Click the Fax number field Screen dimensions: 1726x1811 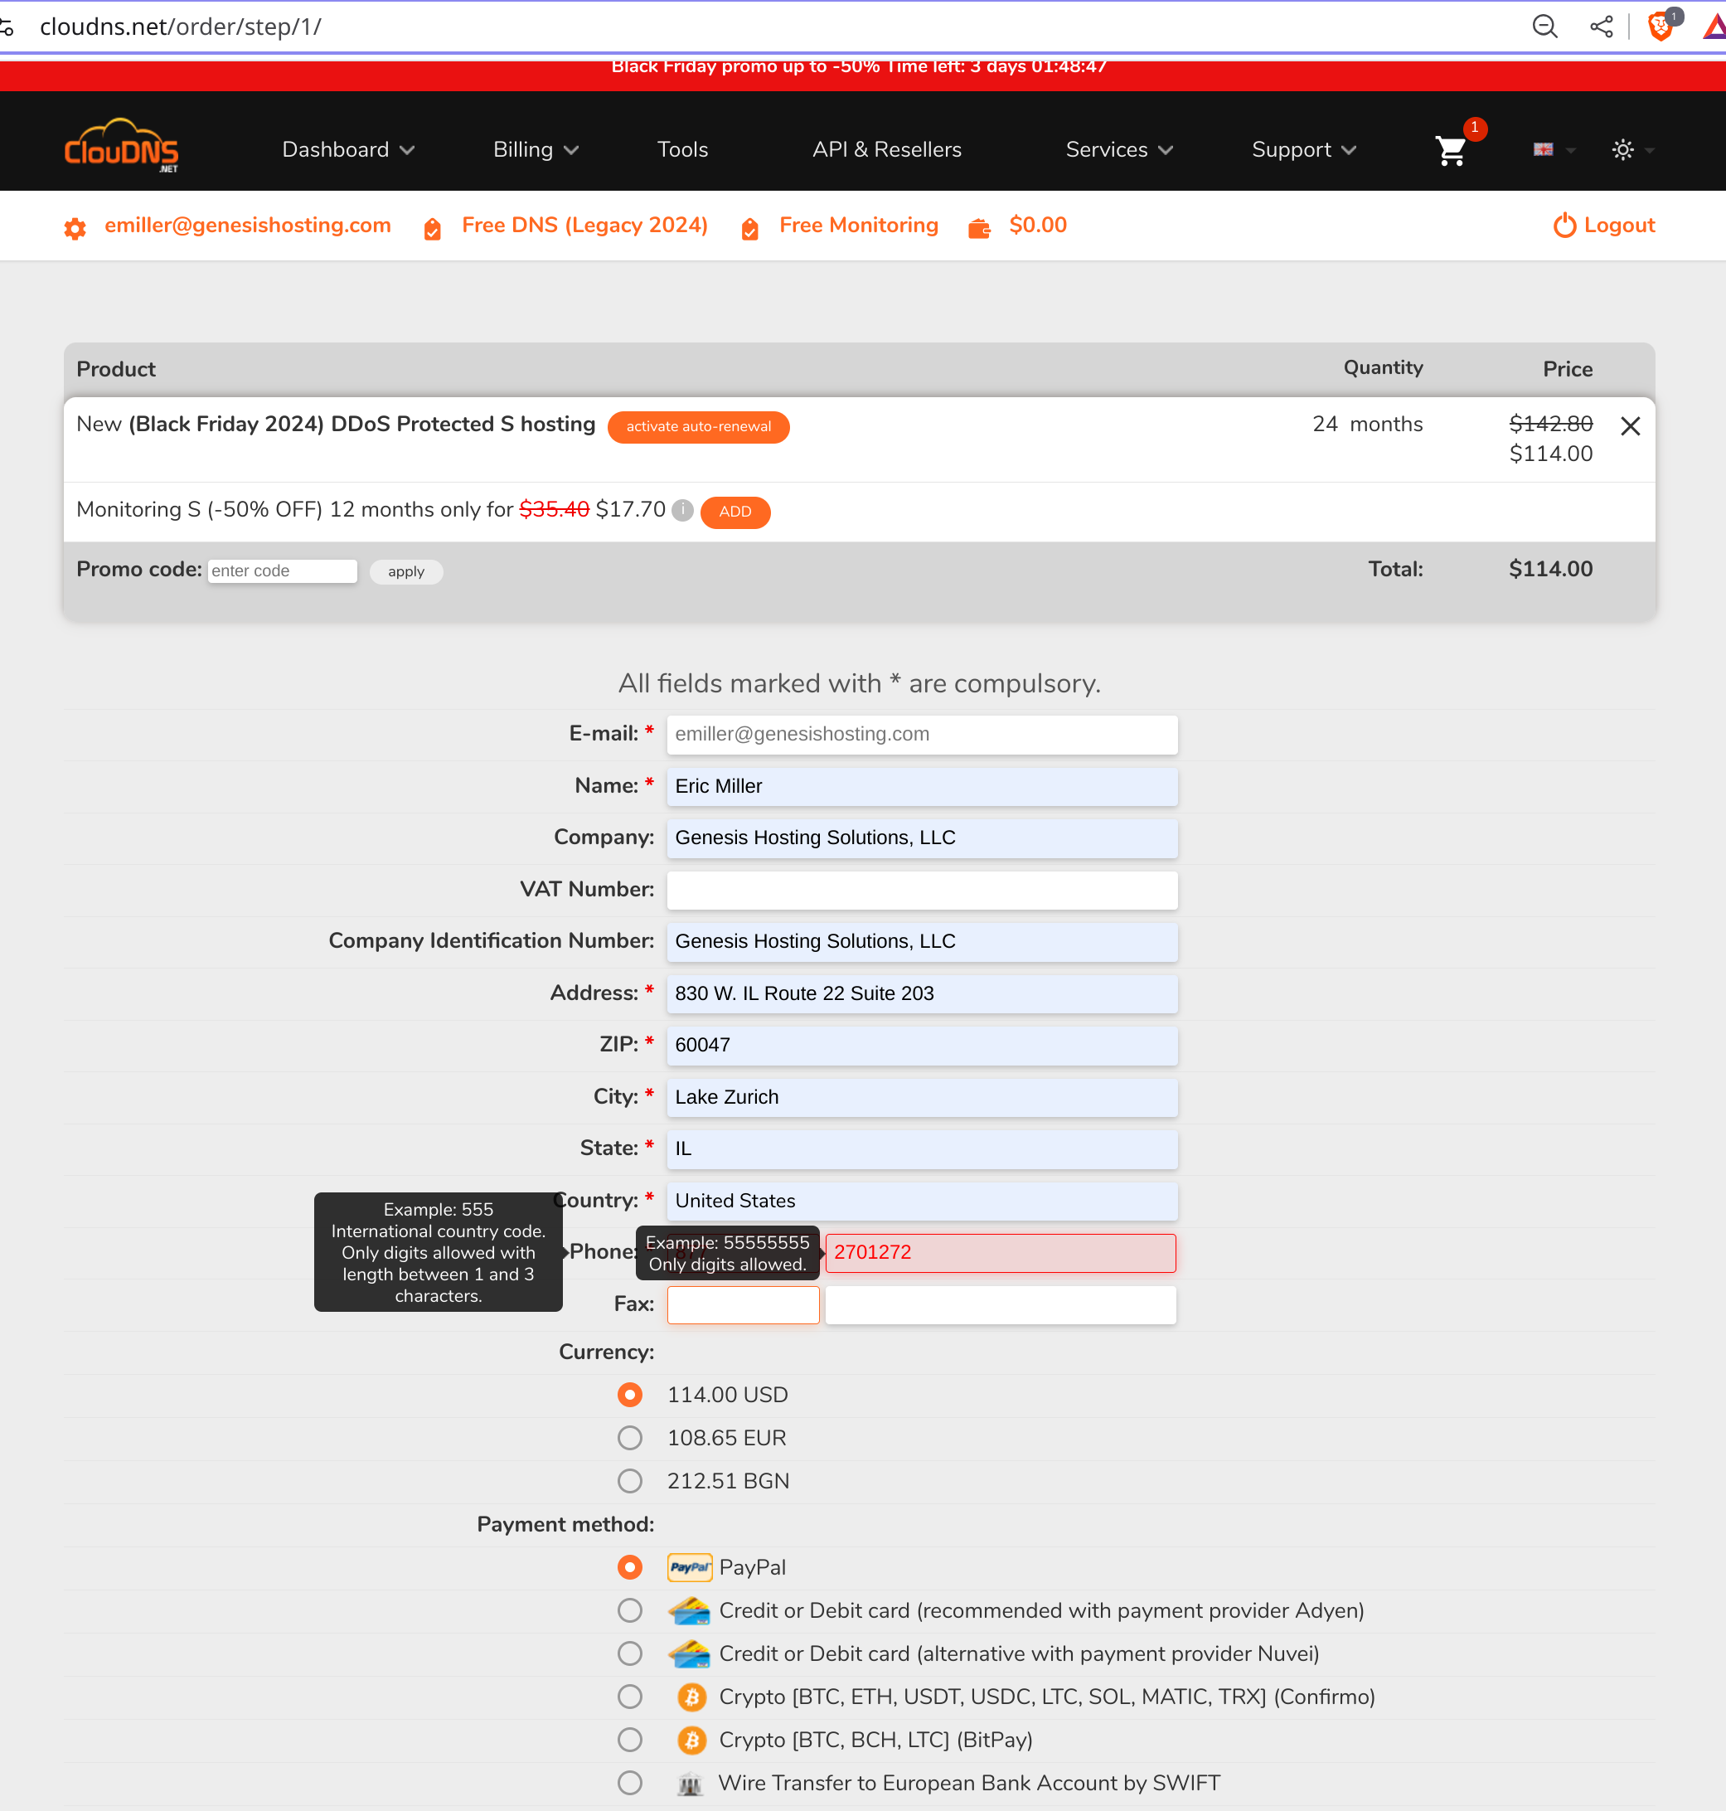(1000, 1305)
